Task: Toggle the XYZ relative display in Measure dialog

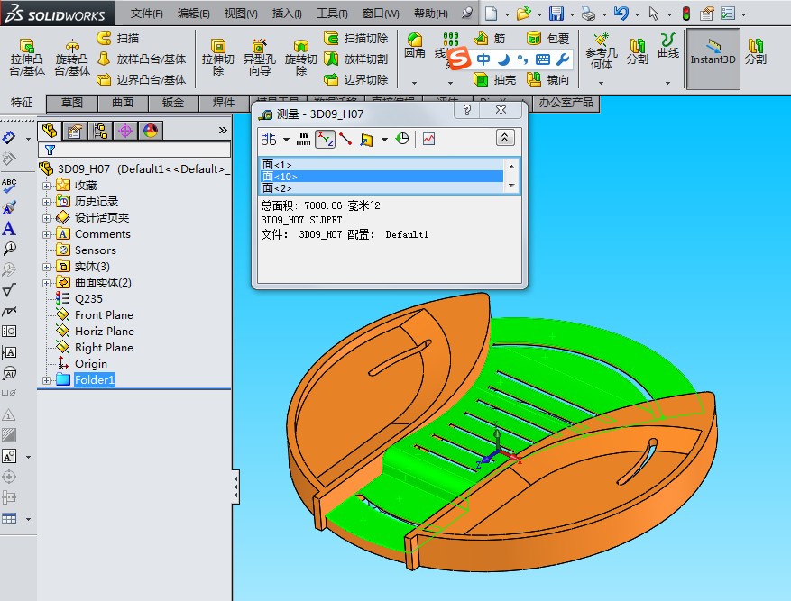Action: click(x=325, y=139)
